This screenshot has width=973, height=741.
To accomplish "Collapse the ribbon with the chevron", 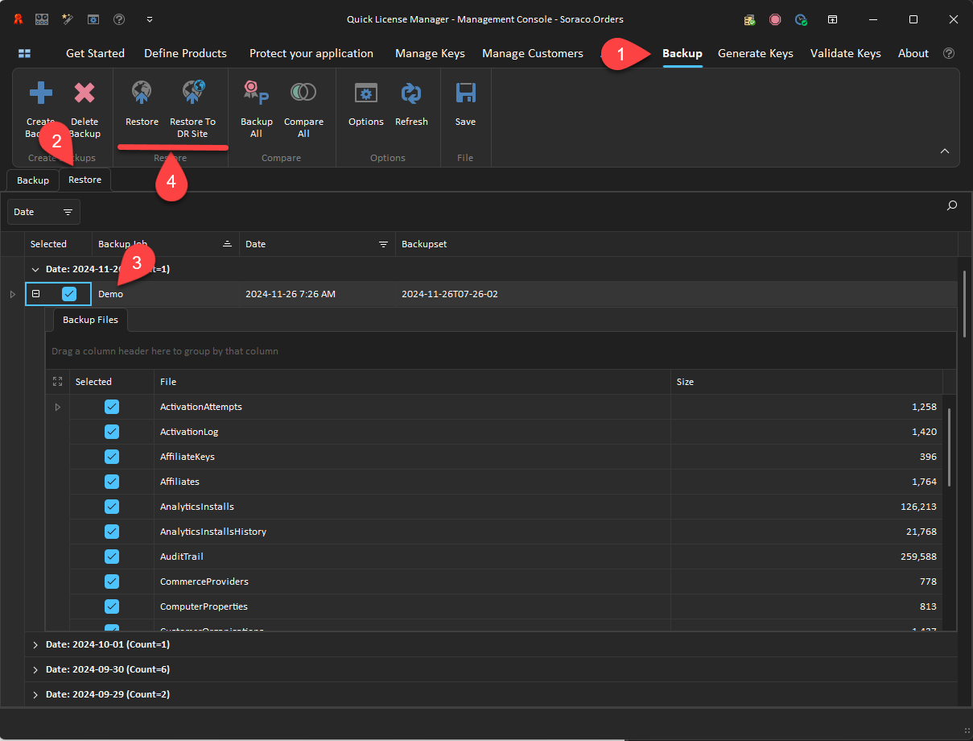I will click(945, 151).
